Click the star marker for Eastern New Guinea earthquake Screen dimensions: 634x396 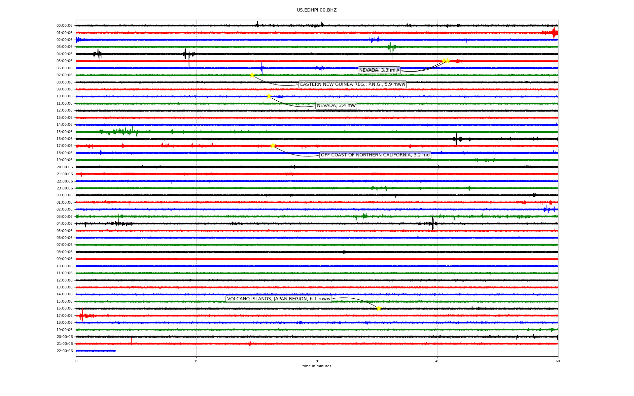[x=252, y=75]
